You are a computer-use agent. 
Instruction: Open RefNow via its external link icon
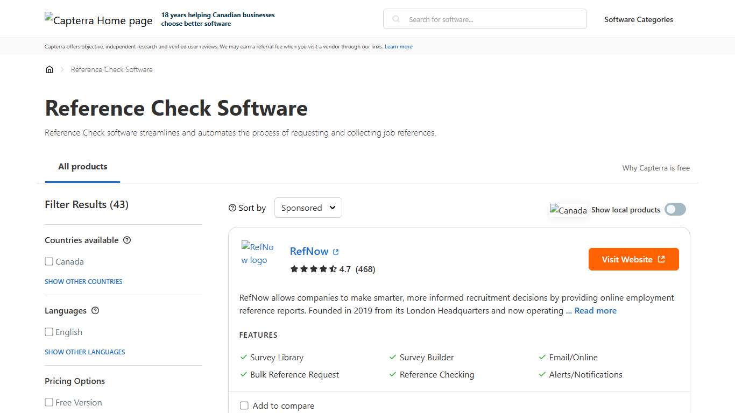(x=335, y=251)
